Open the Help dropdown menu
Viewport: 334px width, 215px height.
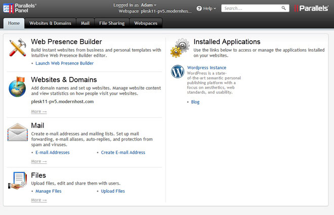(210, 9)
